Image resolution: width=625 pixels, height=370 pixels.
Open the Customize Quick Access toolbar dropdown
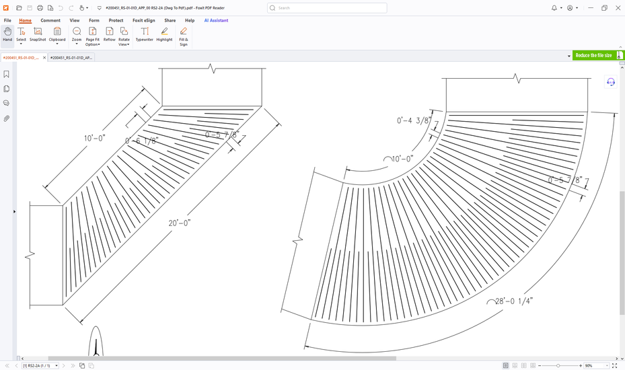[100, 8]
